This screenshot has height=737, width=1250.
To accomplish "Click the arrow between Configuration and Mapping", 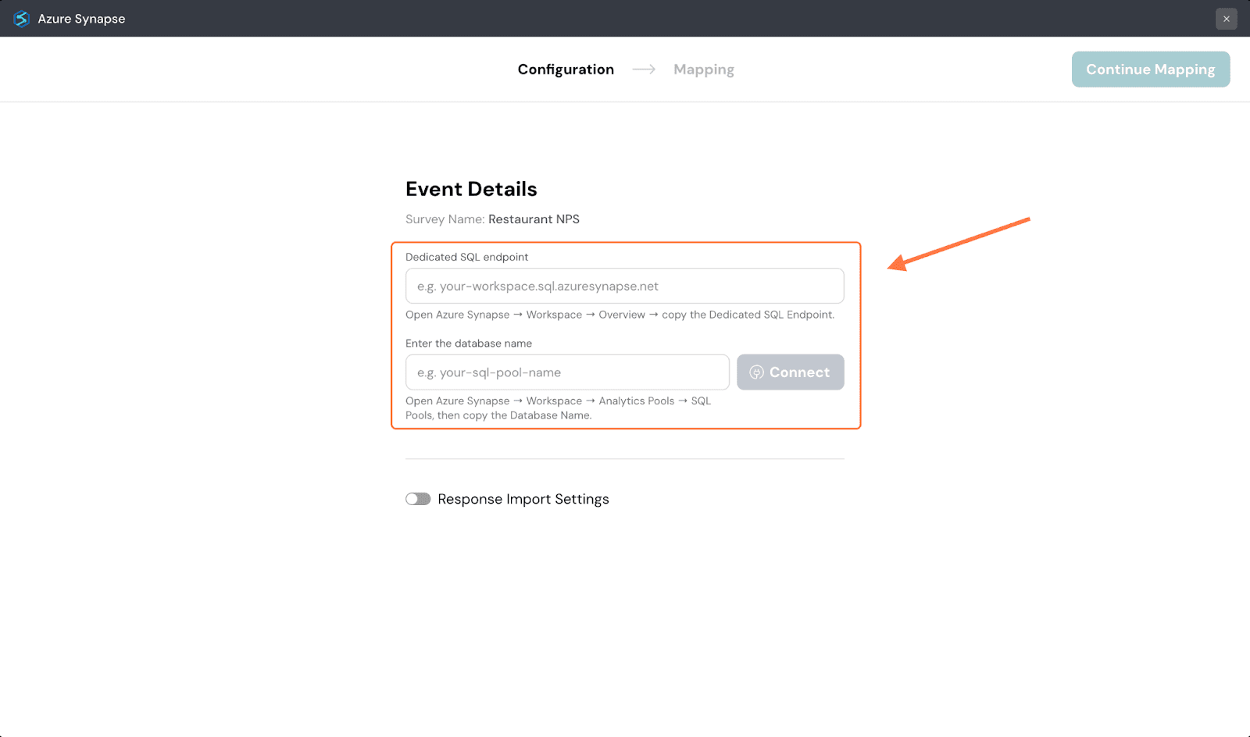I will click(644, 69).
